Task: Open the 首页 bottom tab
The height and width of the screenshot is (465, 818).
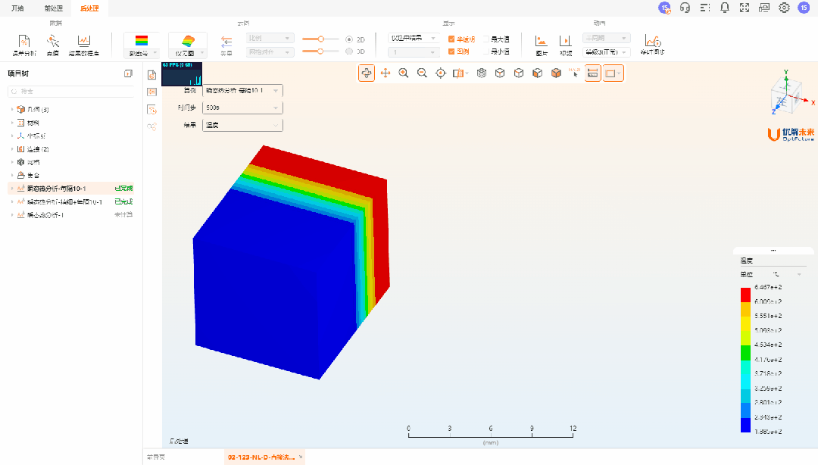Action: pos(156,457)
